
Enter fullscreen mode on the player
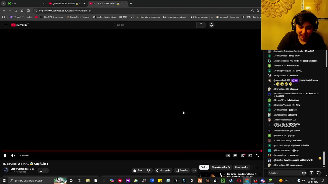pyautogui.click(x=258, y=155)
